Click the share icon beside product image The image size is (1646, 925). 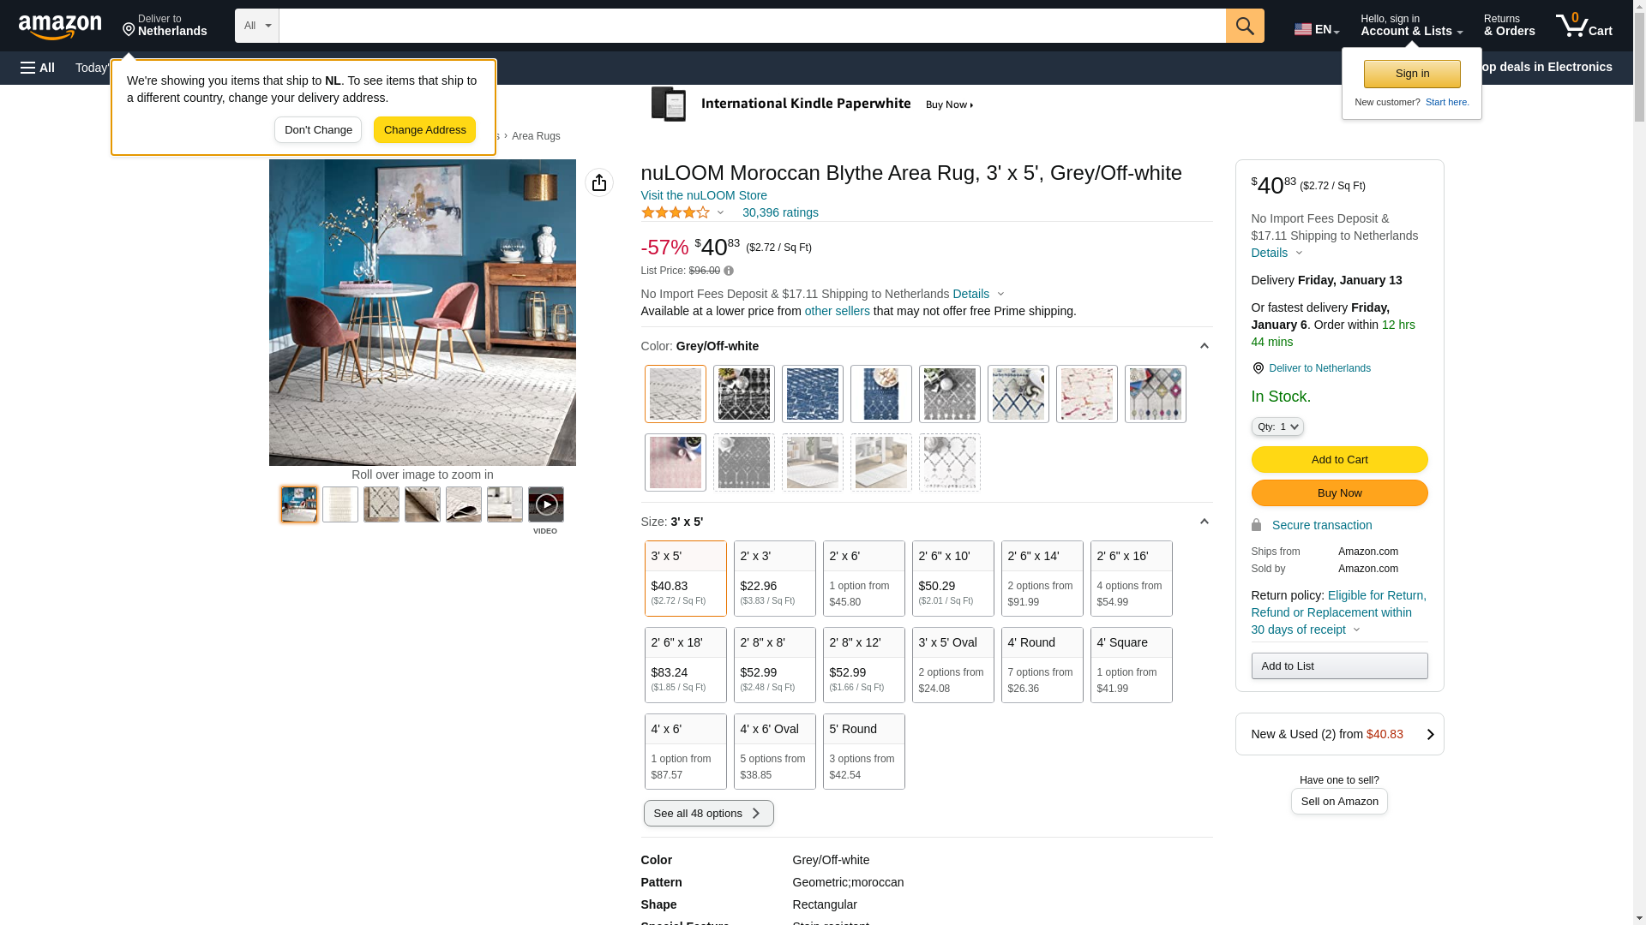click(x=598, y=182)
